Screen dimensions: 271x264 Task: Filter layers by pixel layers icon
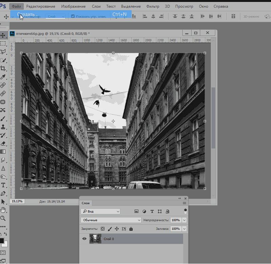(x=137, y=211)
